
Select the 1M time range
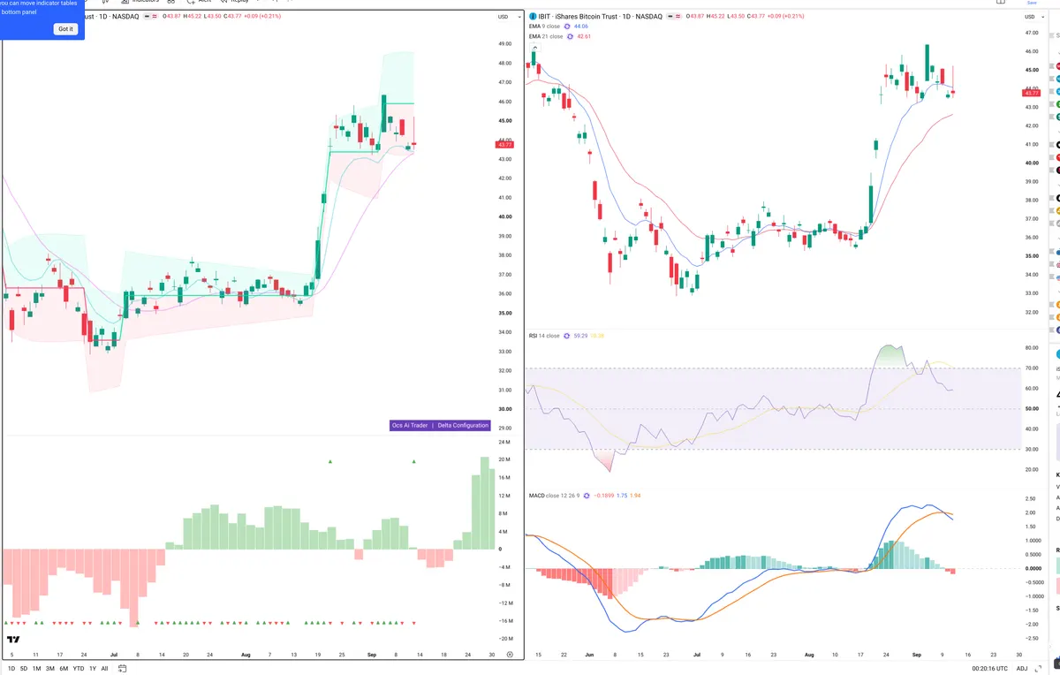[x=36, y=669]
